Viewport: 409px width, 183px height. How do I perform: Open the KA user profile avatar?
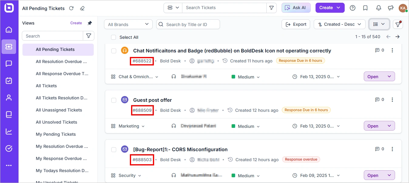403,8
